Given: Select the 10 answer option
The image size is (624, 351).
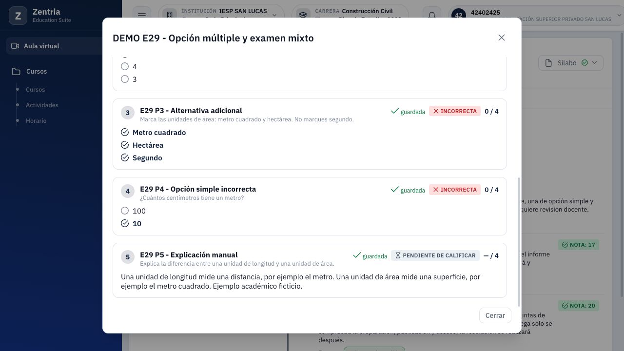Looking at the screenshot, I should point(125,223).
